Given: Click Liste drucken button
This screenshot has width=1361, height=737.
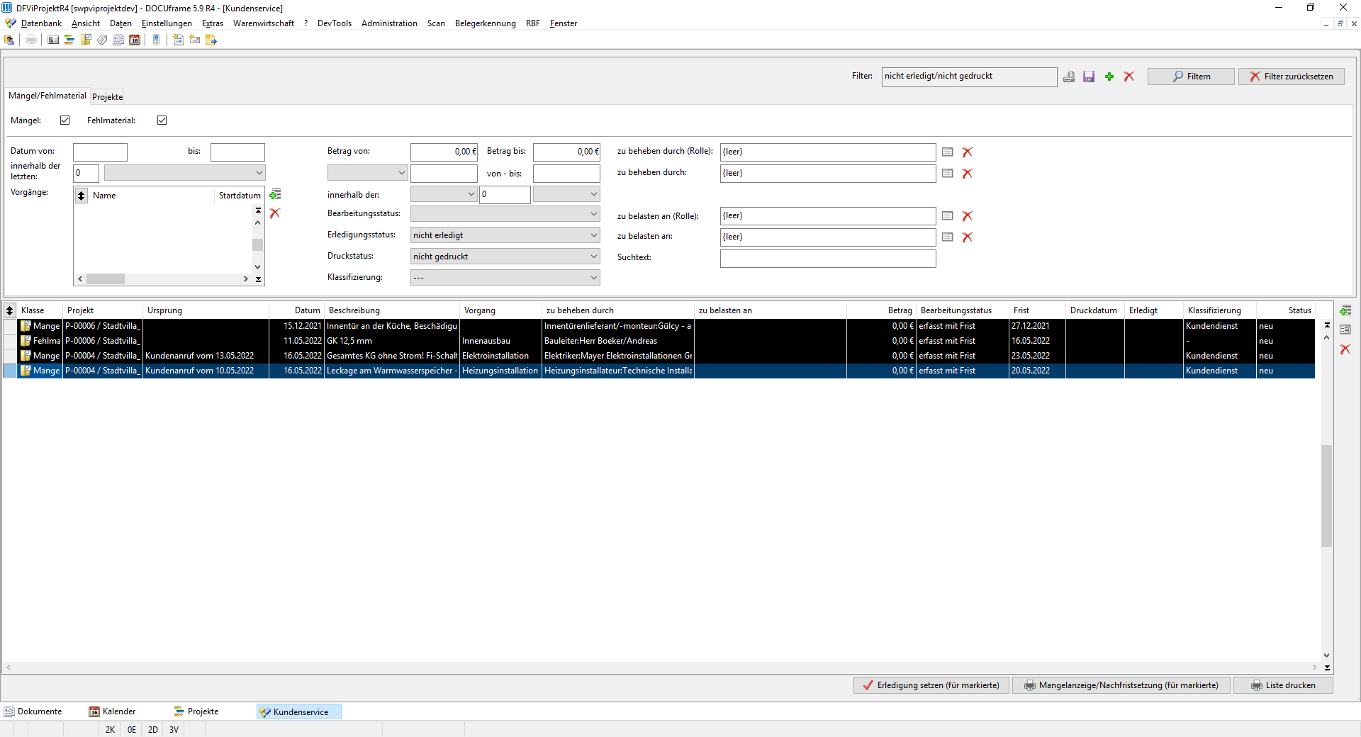Looking at the screenshot, I should (1283, 685).
